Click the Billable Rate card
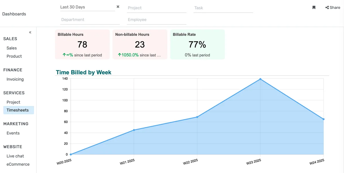Image resolution: width=344 pixels, height=173 pixels. point(197,44)
